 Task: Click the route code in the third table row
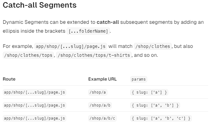coord(34,118)
